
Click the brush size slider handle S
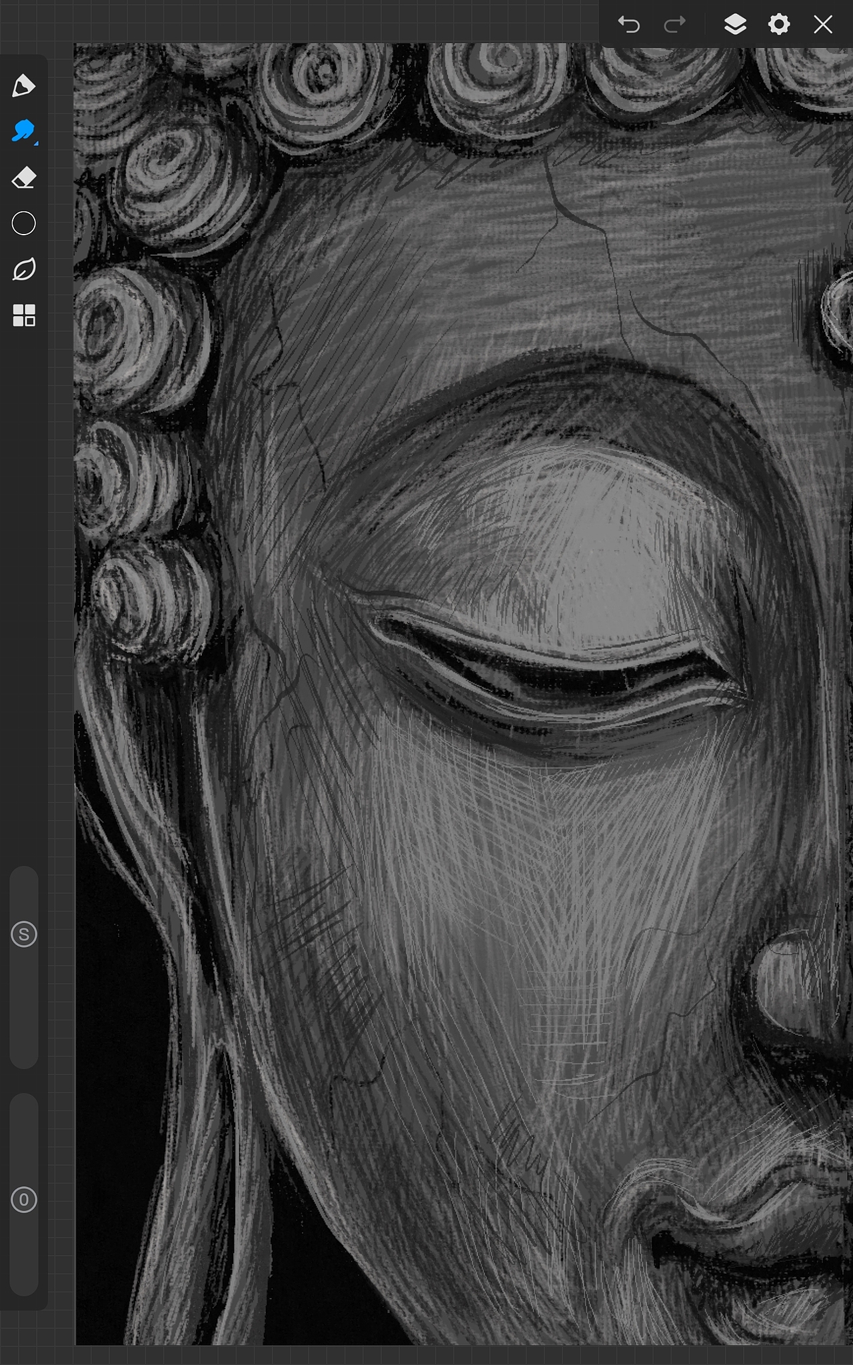(24, 934)
